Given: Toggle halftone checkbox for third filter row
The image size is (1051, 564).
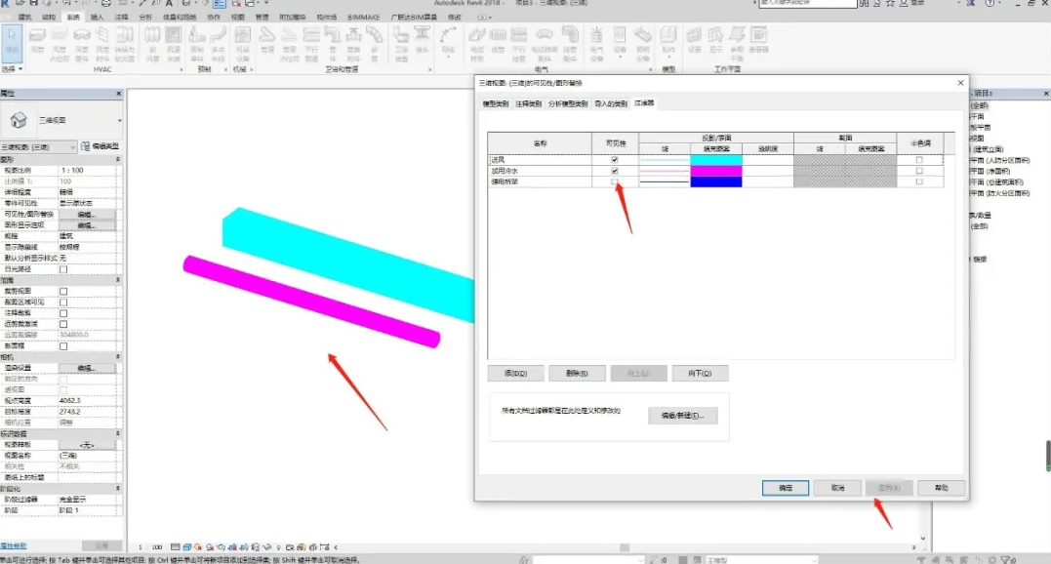Looking at the screenshot, I should pyautogui.click(x=919, y=181).
